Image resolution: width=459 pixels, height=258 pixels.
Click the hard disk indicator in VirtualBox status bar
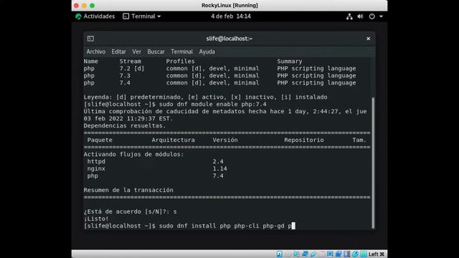(x=279, y=254)
